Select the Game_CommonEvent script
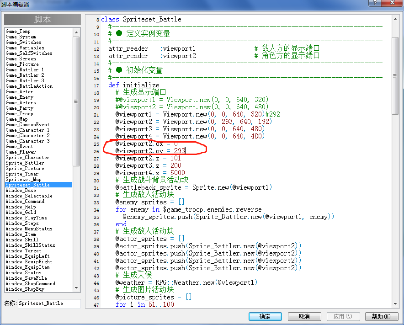This screenshot has width=404, height=325. pos(27,124)
